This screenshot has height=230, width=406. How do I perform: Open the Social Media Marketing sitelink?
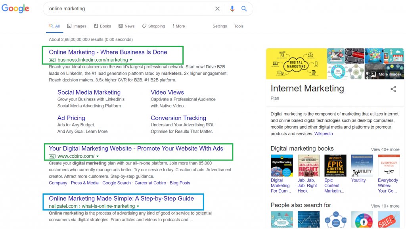[x=89, y=92]
